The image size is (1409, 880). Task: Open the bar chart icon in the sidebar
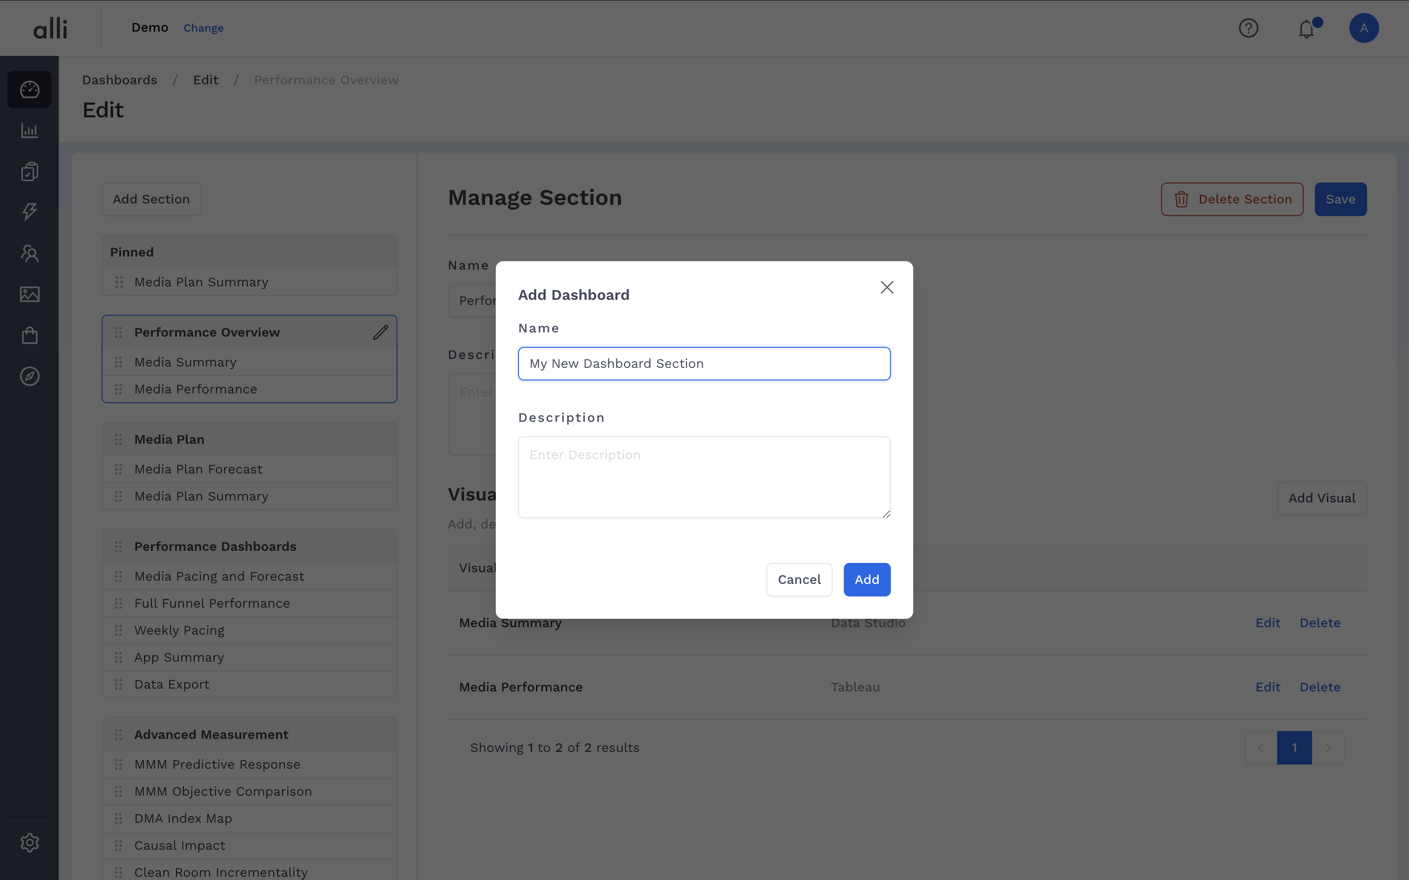pyautogui.click(x=29, y=130)
